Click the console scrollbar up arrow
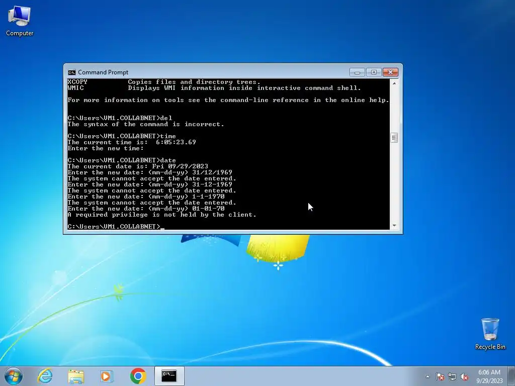The image size is (515, 386). point(394,83)
